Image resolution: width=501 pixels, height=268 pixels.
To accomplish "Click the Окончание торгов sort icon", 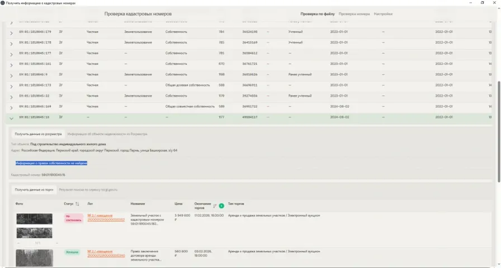I will pyautogui.click(x=215, y=206).
